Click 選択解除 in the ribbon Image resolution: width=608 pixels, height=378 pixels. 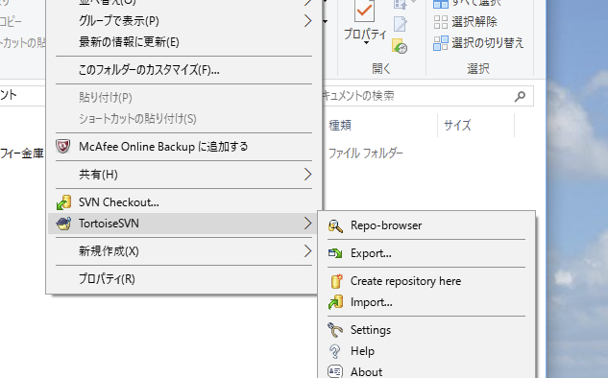[474, 22]
